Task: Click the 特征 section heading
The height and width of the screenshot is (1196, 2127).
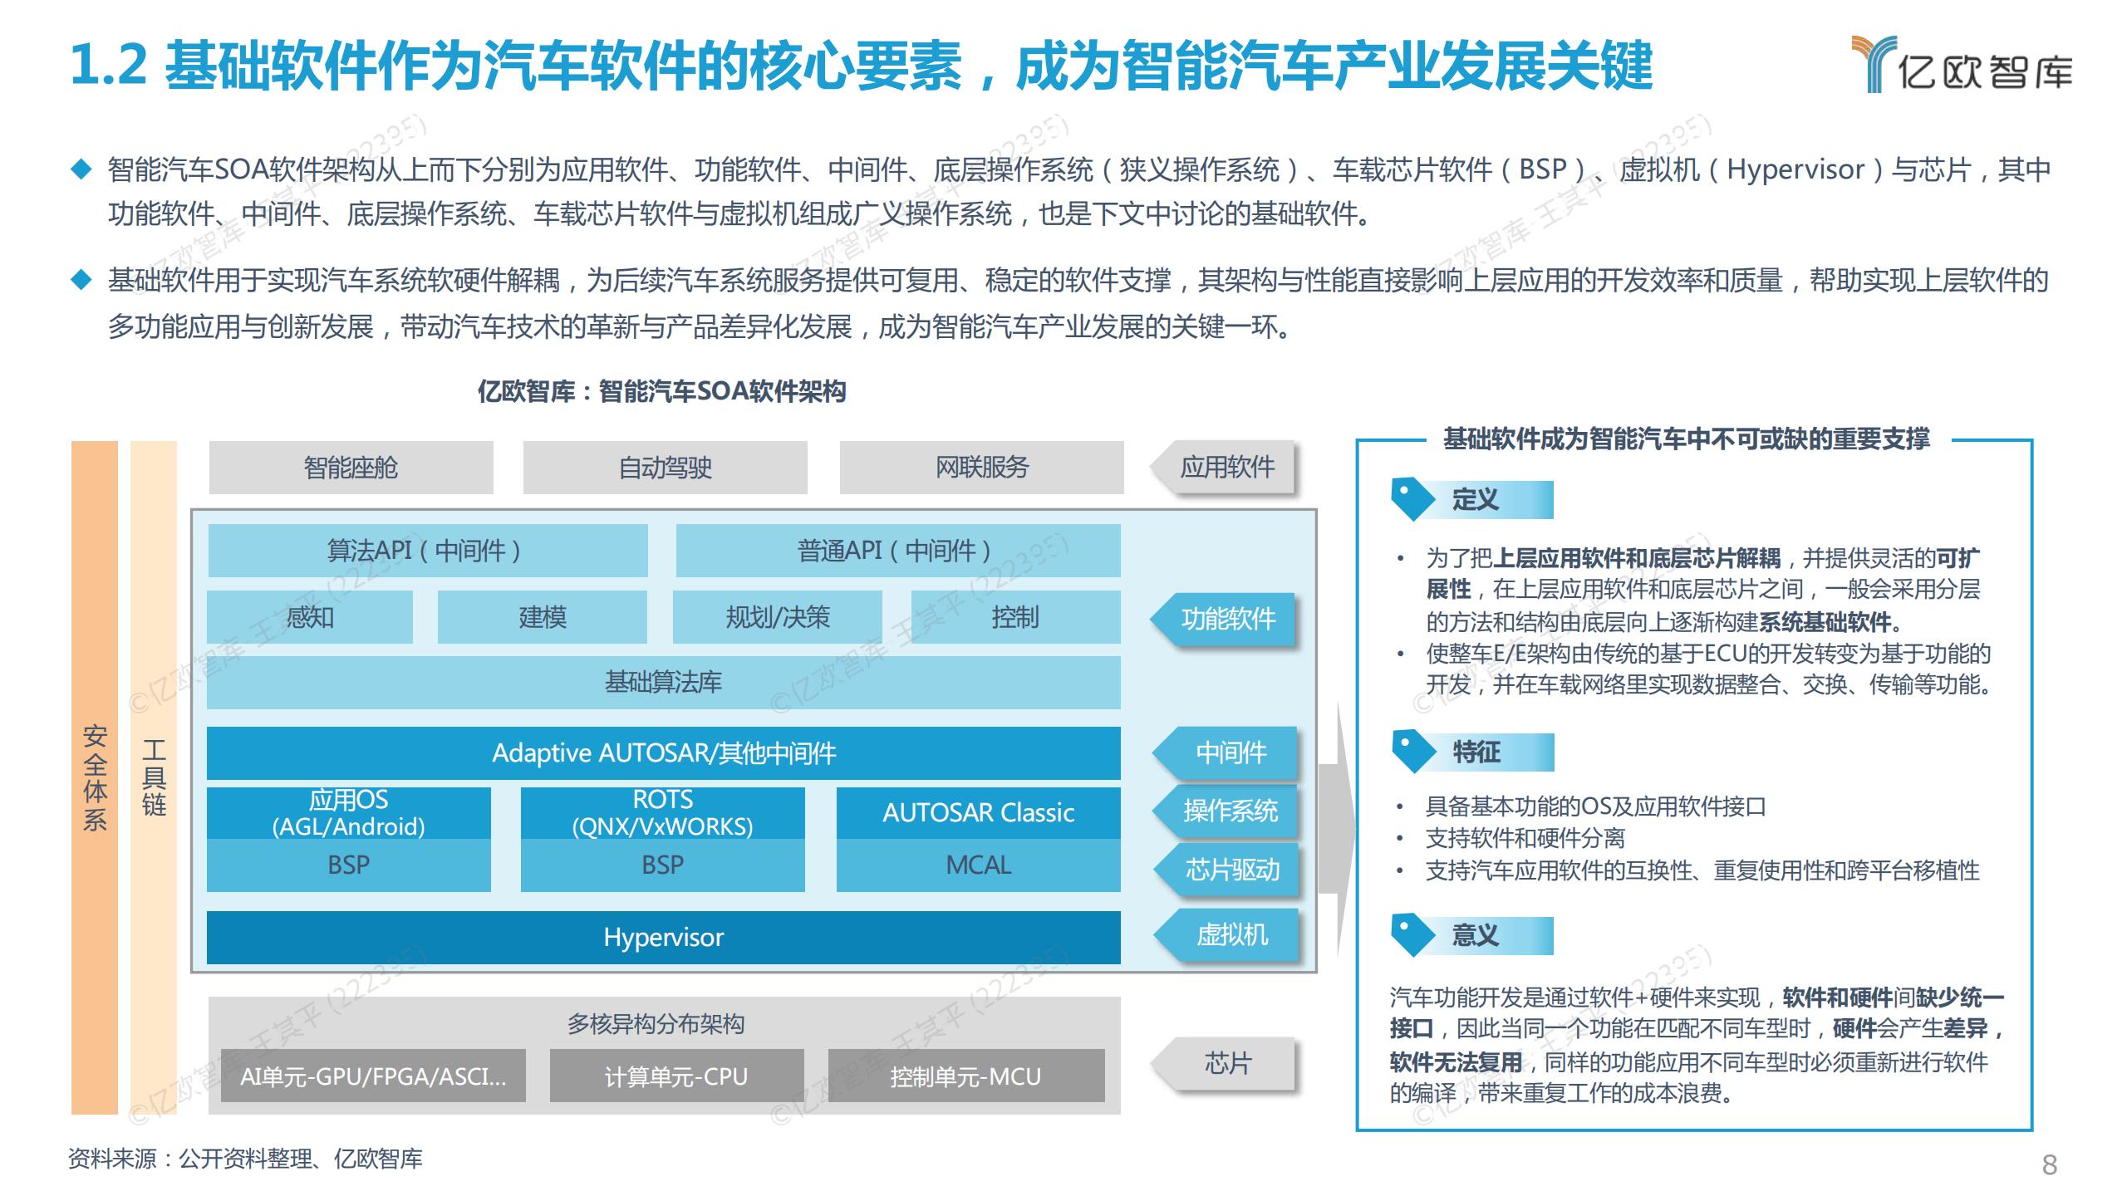Action: pyautogui.click(x=1476, y=752)
